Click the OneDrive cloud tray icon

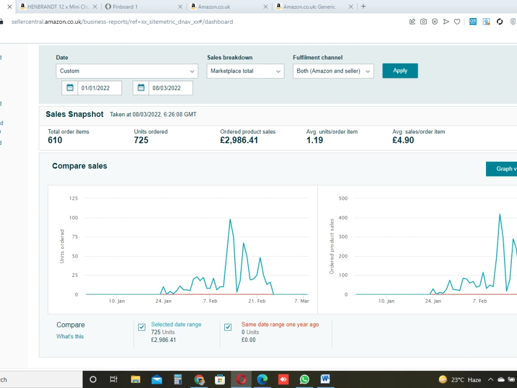[501, 379]
